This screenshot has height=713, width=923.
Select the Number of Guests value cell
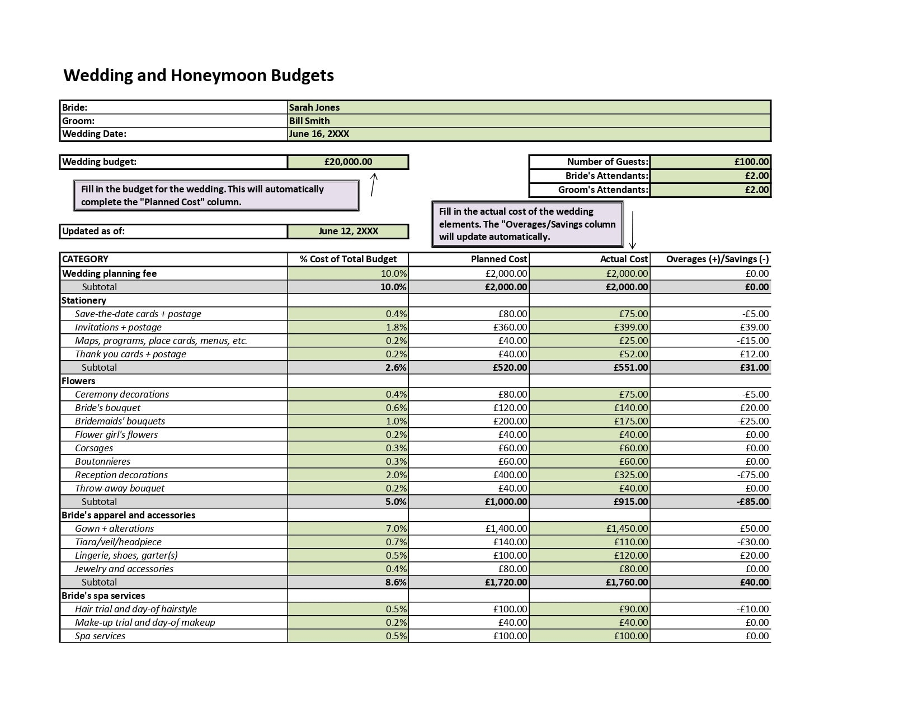[710, 162]
